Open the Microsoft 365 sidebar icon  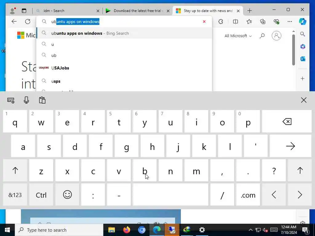pyautogui.click(x=303, y=47)
